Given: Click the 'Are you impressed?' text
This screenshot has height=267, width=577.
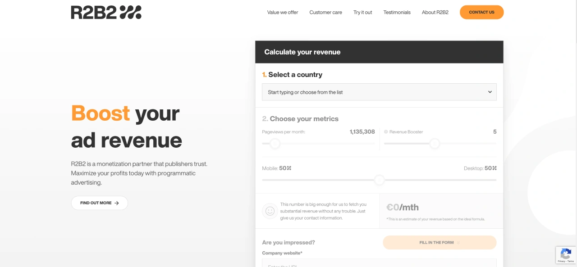Looking at the screenshot, I should tap(288, 243).
